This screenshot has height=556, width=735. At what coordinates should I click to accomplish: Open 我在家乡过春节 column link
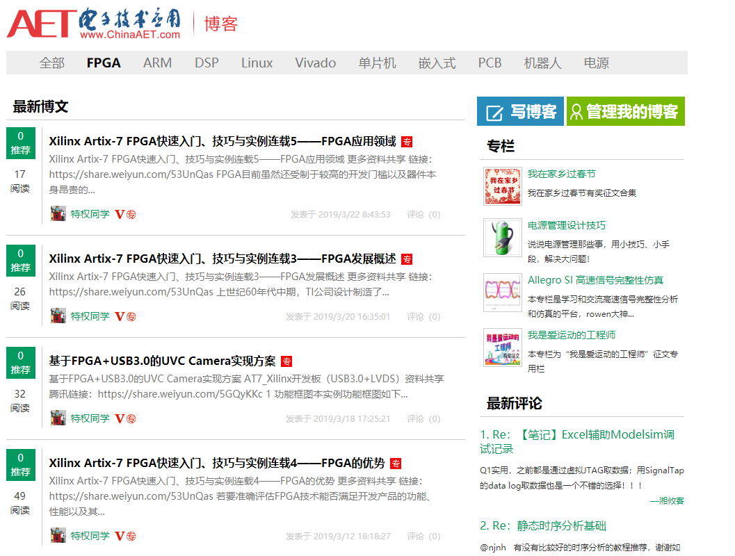pyautogui.click(x=562, y=174)
